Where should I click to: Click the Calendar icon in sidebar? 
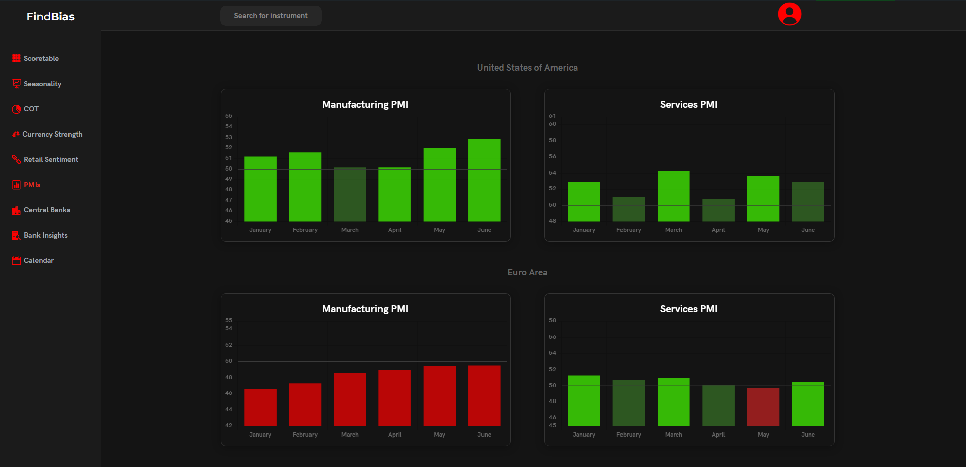[16, 260]
